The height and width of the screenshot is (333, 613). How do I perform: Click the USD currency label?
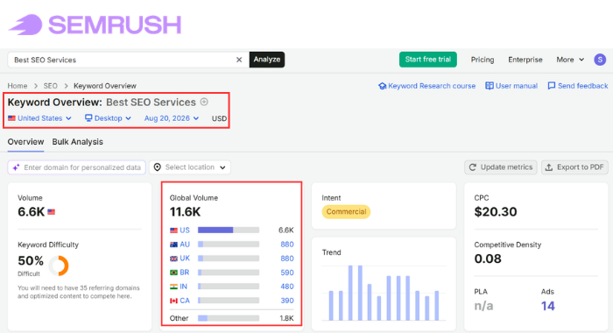(x=219, y=118)
